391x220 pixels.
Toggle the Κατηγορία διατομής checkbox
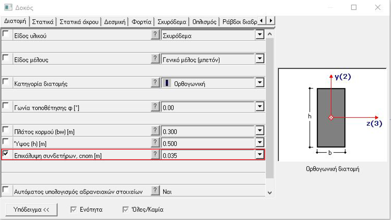(5, 82)
